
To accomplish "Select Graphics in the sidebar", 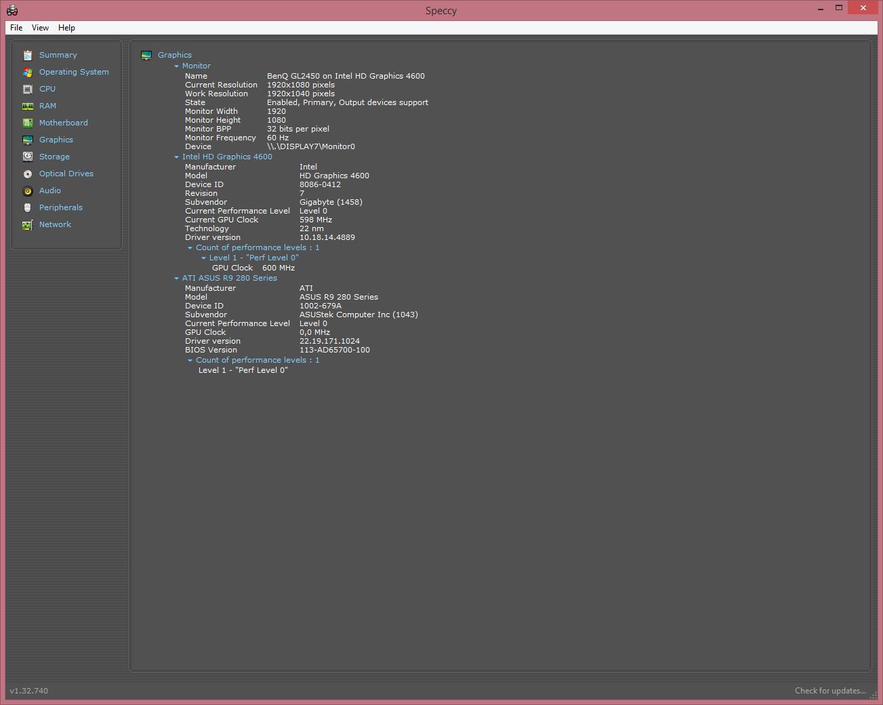I will click(x=56, y=140).
